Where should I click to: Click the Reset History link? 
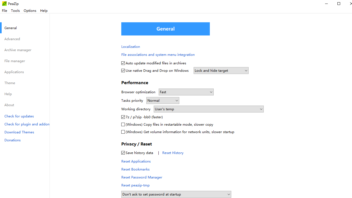coord(173,153)
